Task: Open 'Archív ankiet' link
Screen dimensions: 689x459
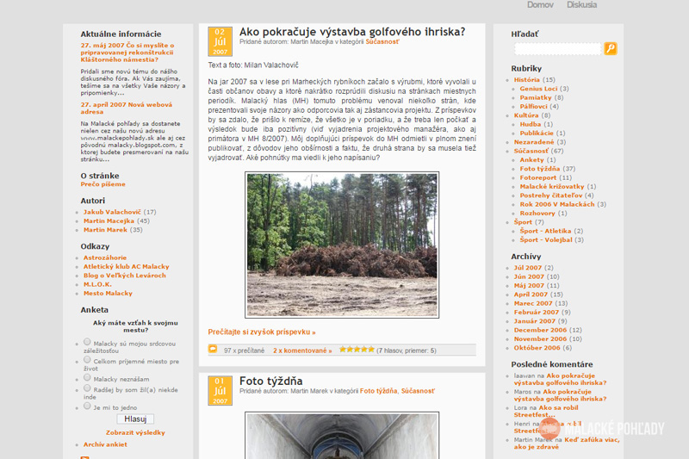Action: pos(105,444)
